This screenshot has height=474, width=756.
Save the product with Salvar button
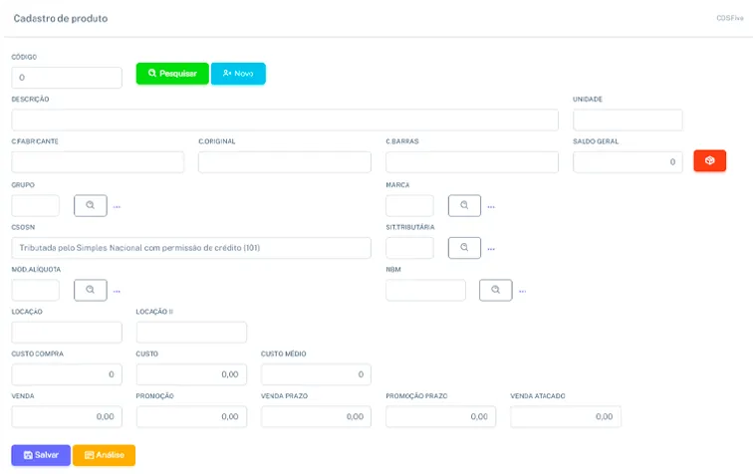click(41, 455)
